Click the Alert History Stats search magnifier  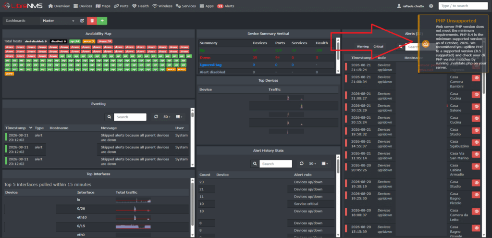pos(255,163)
